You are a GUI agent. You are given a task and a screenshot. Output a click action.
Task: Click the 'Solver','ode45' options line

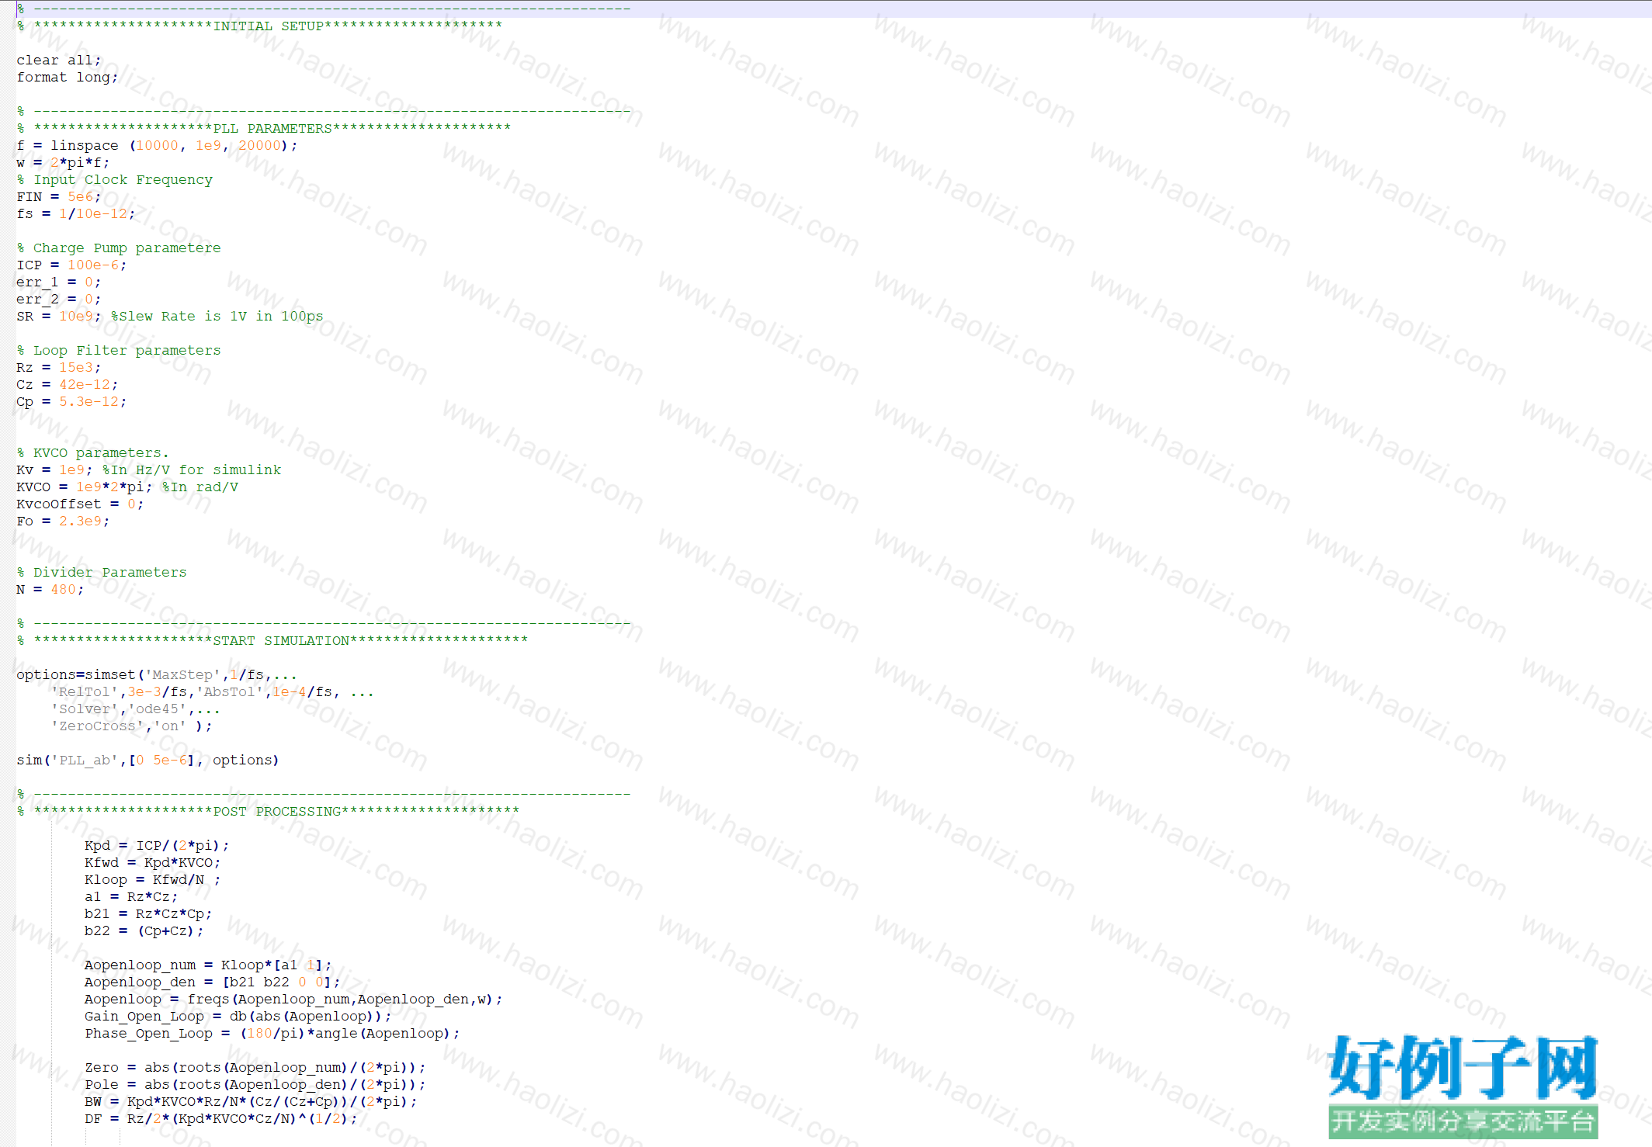point(135,709)
